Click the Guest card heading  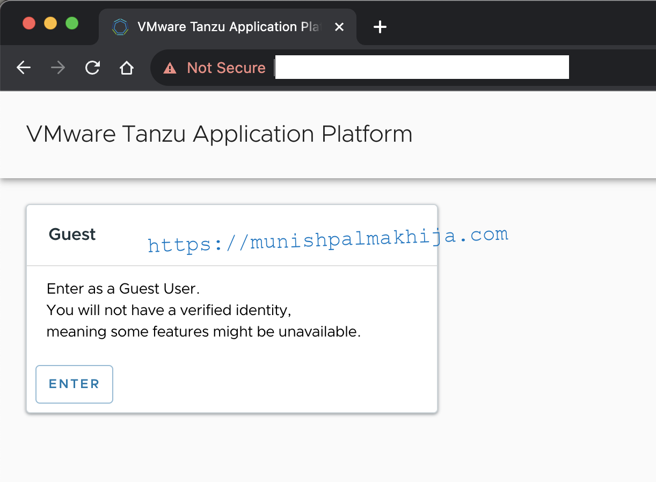pyautogui.click(x=72, y=235)
